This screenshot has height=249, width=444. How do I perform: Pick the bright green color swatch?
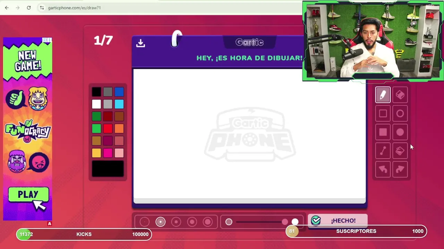tap(96, 129)
